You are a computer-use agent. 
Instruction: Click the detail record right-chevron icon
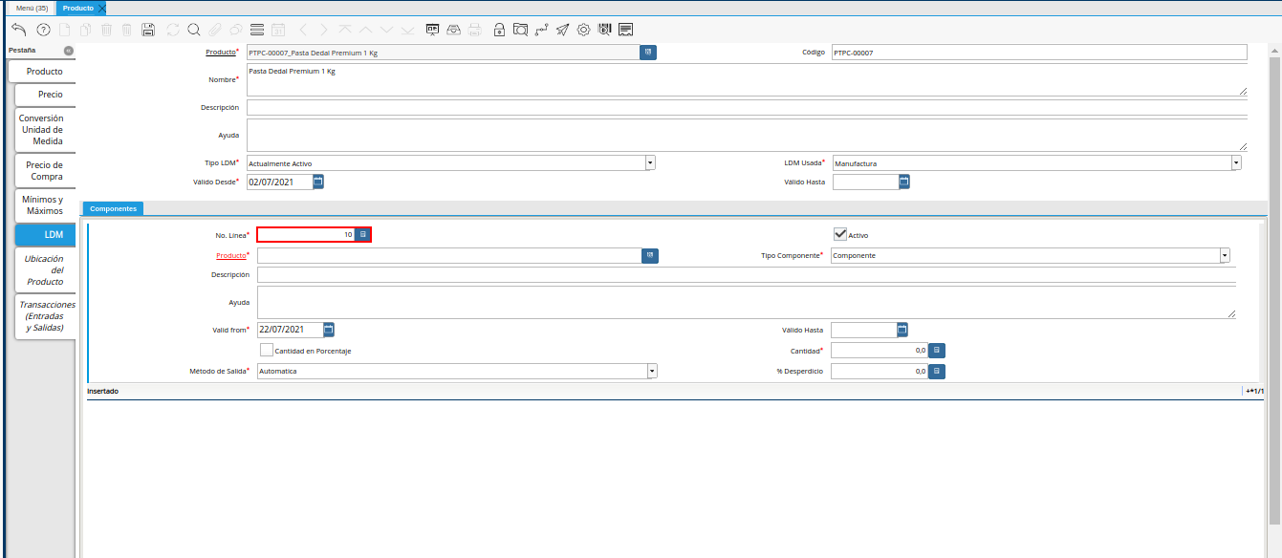(x=324, y=30)
